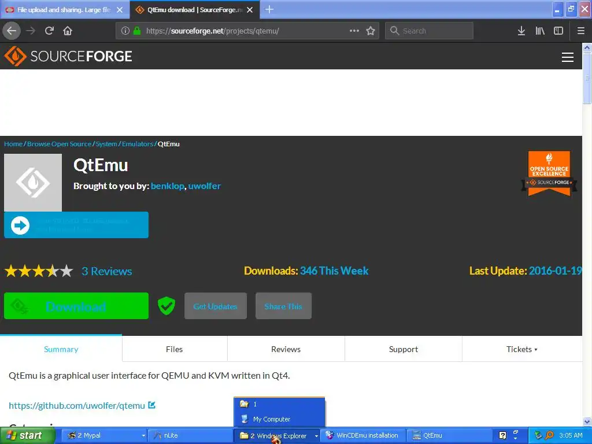This screenshot has width=592, height=444.
Task: Click the vertical scrollbar thumb
Action: (x=587, y=78)
